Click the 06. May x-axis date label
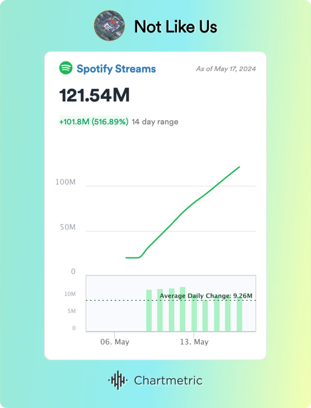Image resolution: width=311 pixels, height=408 pixels. click(x=115, y=342)
